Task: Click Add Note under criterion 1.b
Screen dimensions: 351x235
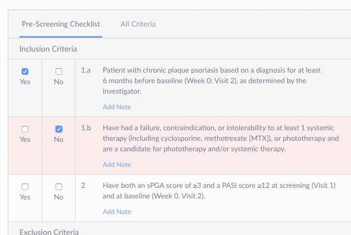Action: (x=117, y=165)
